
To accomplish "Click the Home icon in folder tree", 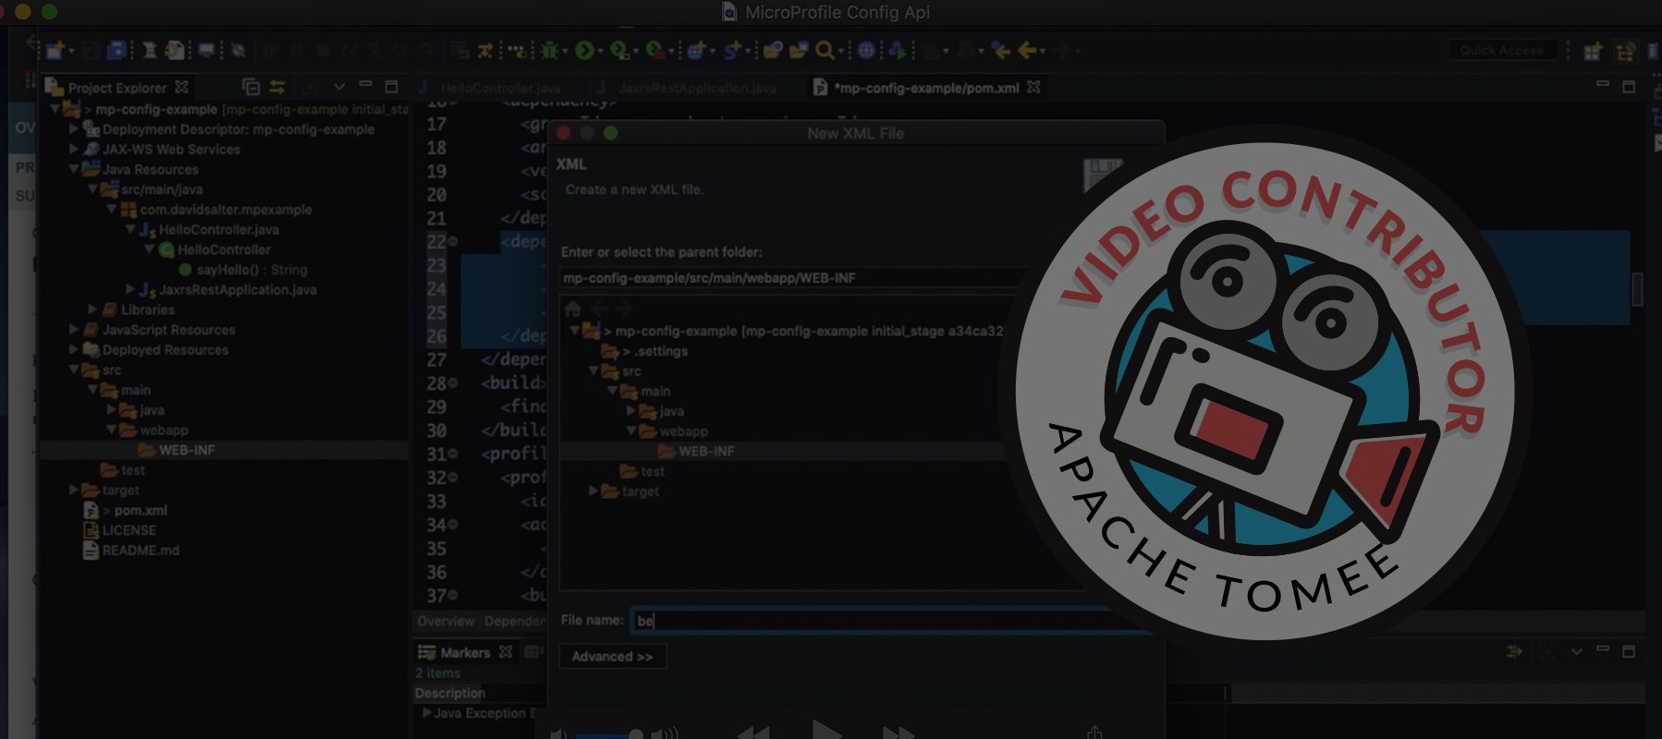I will click(x=572, y=309).
